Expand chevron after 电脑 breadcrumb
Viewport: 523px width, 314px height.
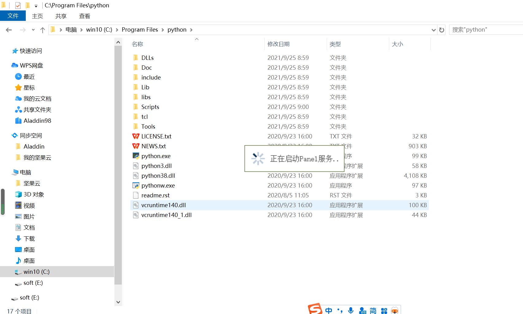(82, 30)
